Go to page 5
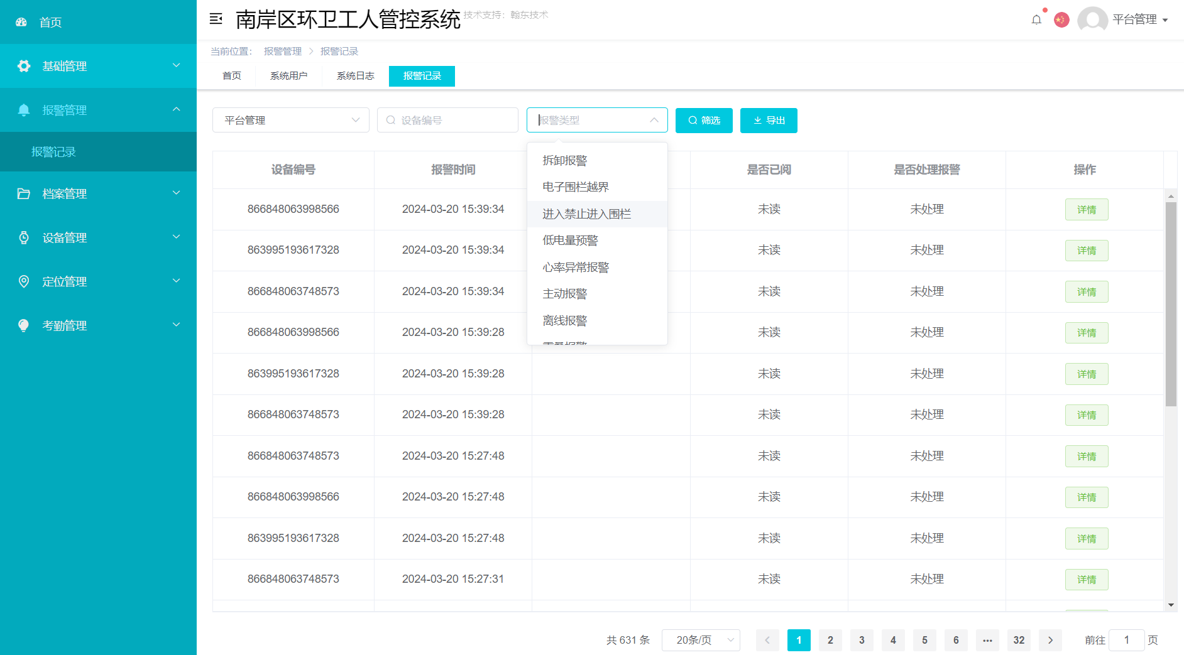The width and height of the screenshot is (1184, 655). tap(924, 640)
